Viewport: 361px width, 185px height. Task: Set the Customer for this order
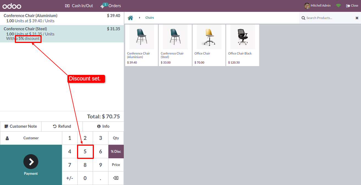(31, 138)
